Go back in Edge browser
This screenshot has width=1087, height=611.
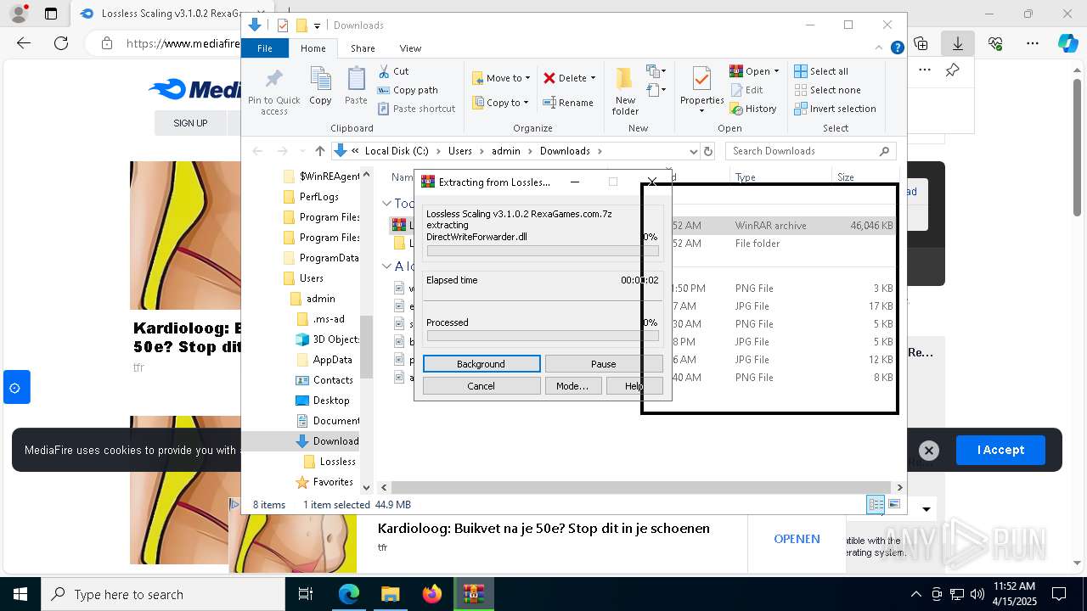click(x=24, y=43)
